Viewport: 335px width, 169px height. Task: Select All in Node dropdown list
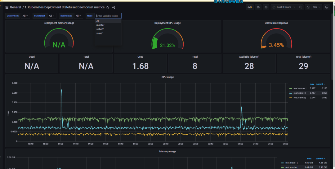pos(108,21)
